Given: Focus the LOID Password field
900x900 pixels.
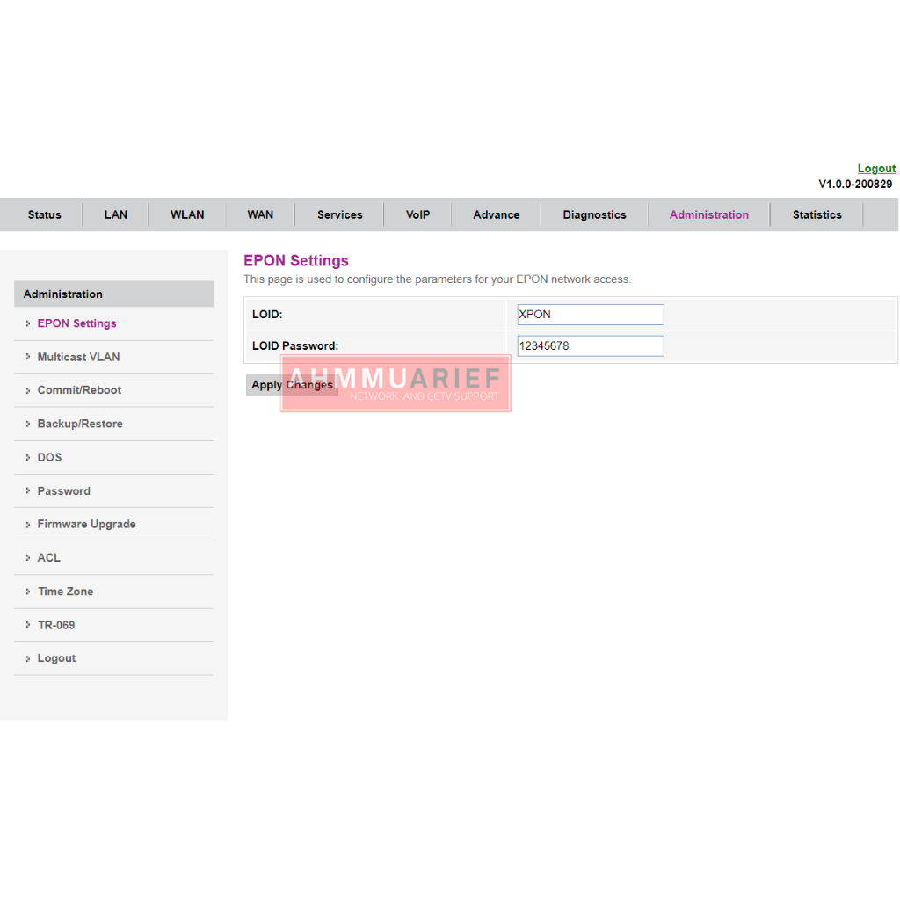Looking at the screenshot, I should [x=590, y=346].
